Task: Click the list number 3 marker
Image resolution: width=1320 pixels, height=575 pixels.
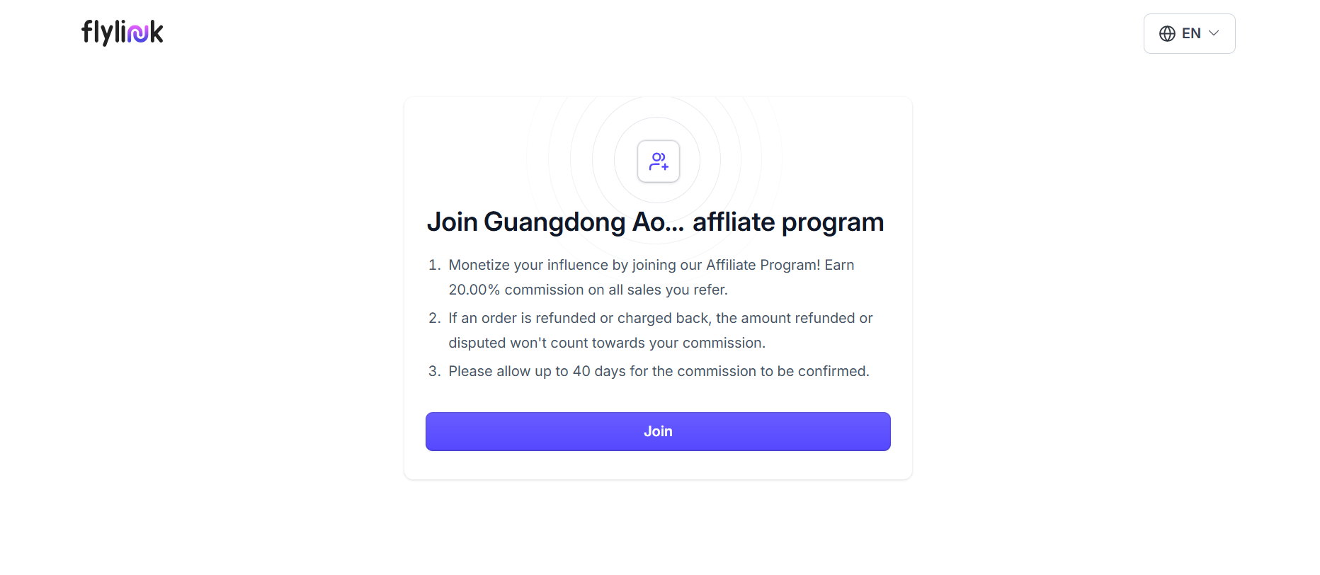Action: 434,371
